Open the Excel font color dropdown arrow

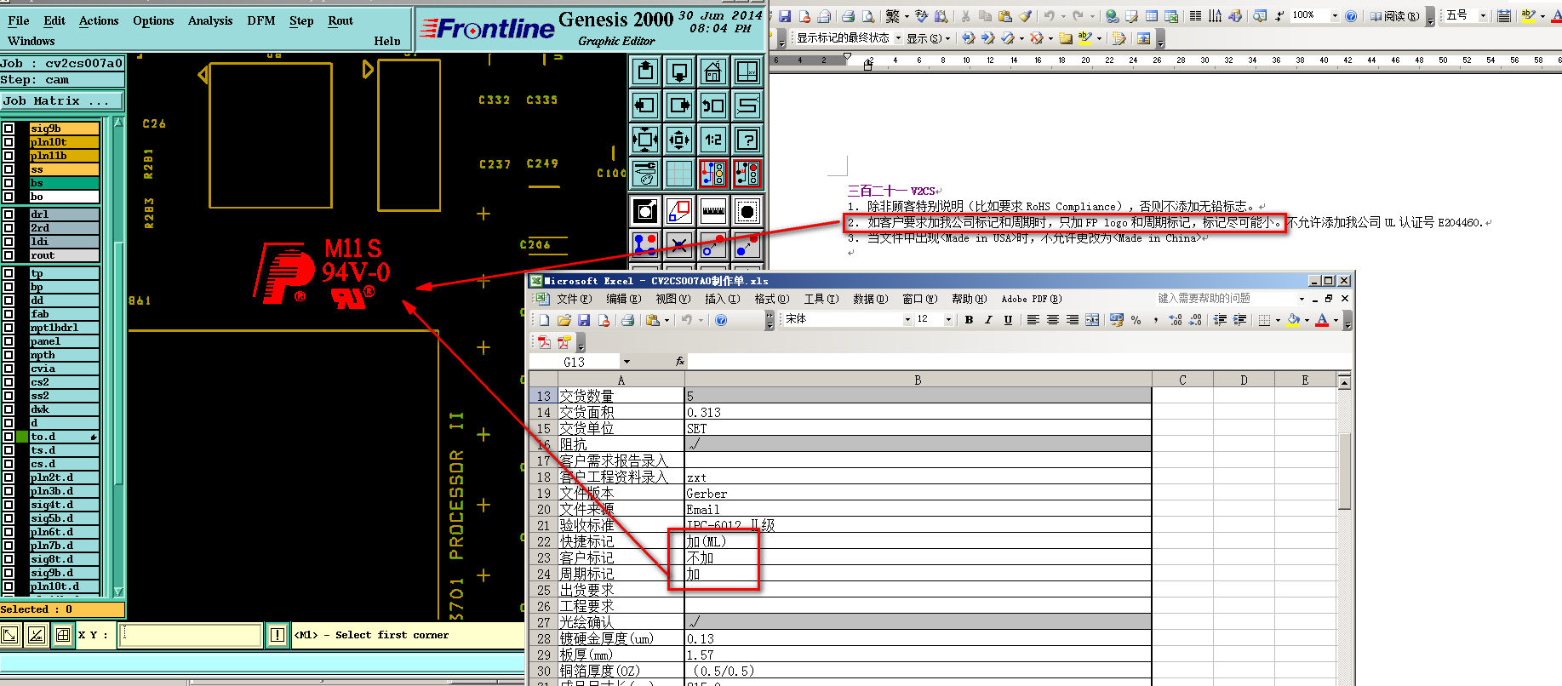[x=1336, y=320]
